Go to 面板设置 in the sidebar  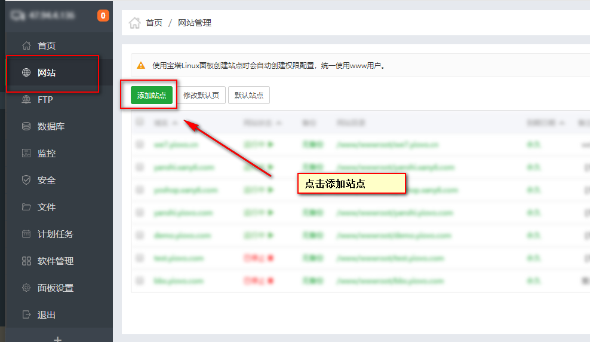pyautogui.click(x=55, y=288)
